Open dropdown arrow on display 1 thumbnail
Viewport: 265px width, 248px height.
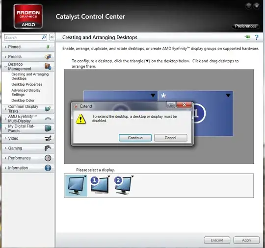108,176
